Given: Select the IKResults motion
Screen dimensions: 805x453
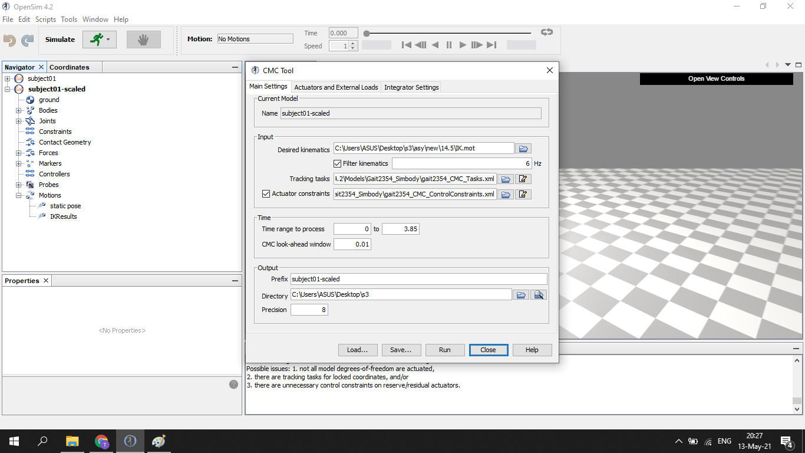Looking at the screenshot, I should tap(63, 216).
